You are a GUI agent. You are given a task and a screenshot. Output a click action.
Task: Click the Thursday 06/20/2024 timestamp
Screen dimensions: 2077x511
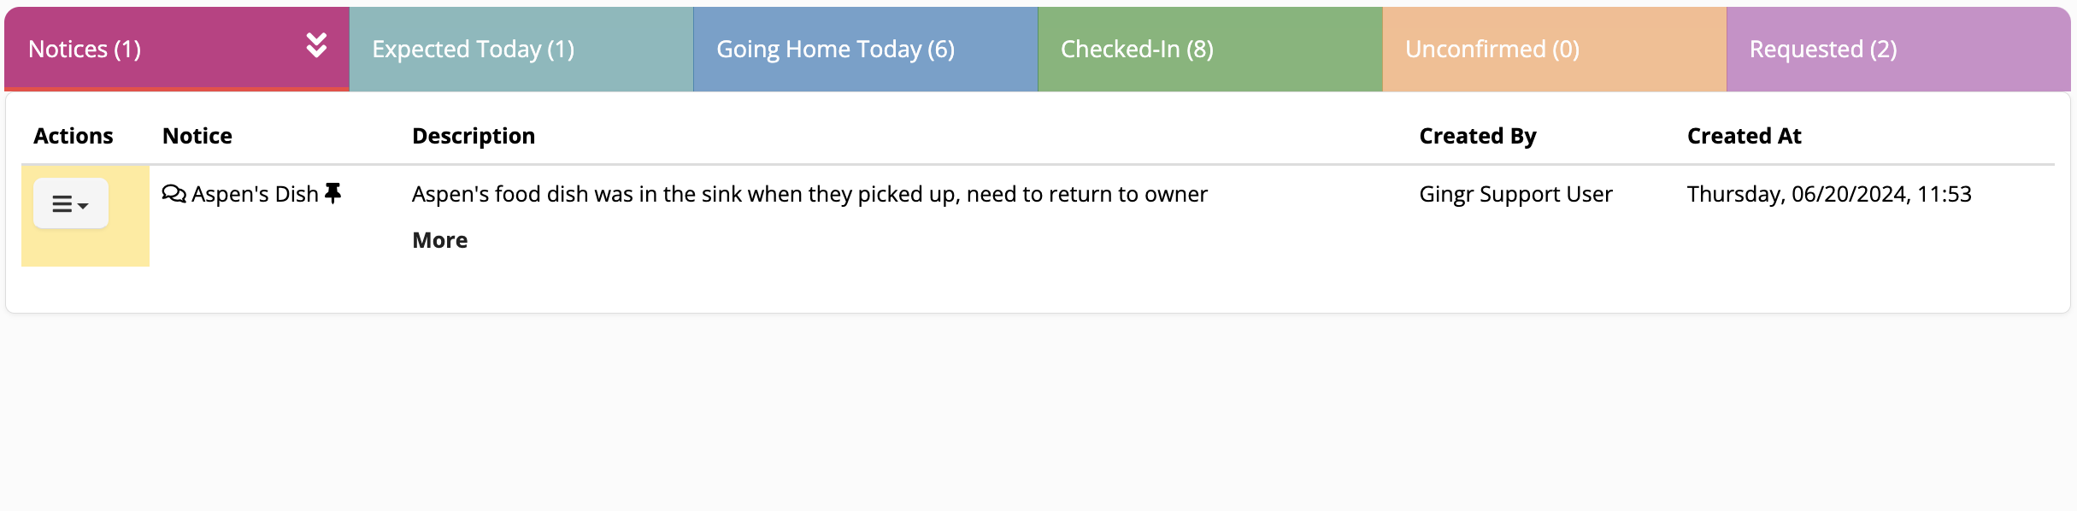tap(1829, 194)
